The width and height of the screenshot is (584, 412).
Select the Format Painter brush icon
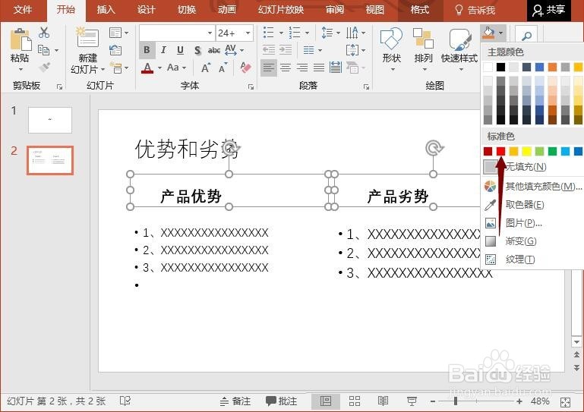pyautogui.click(x=44, y=67)
